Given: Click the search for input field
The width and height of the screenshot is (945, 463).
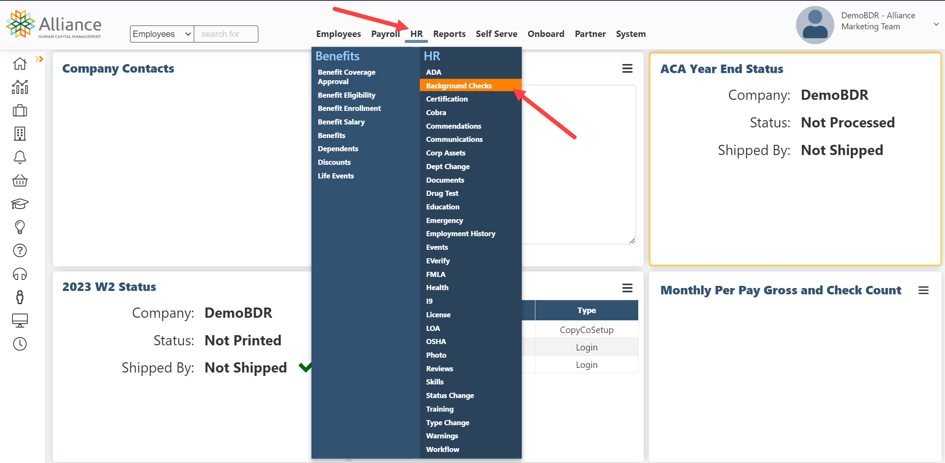Looking at the screenshot, I should (x=226, y=34).
